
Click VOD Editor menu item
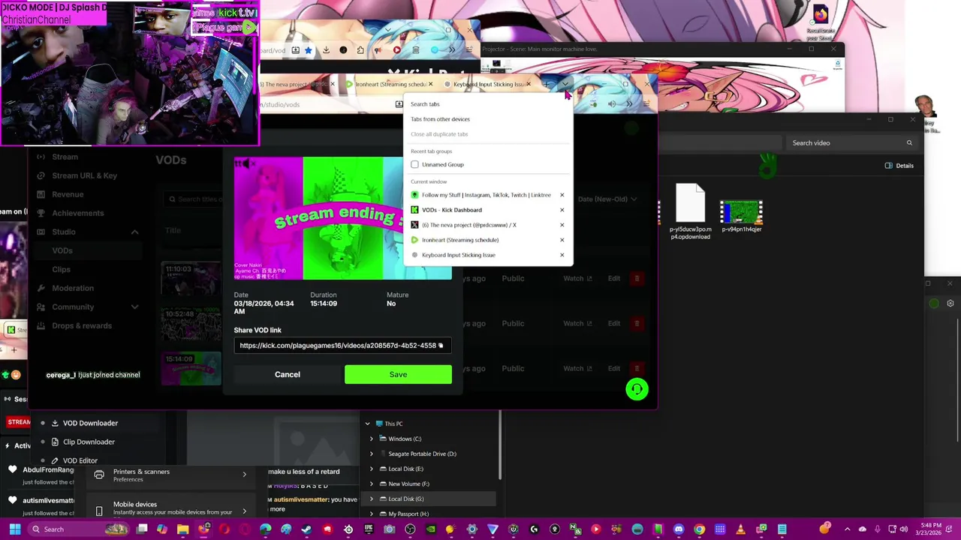point(80,460)
